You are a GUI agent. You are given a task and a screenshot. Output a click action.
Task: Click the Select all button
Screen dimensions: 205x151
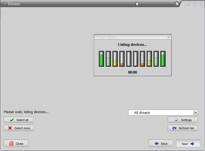pyautogui.click(x=18, y=120)
